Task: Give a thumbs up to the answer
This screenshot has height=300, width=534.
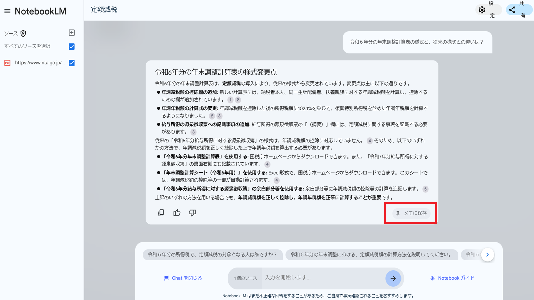Action: click(177, 213)
